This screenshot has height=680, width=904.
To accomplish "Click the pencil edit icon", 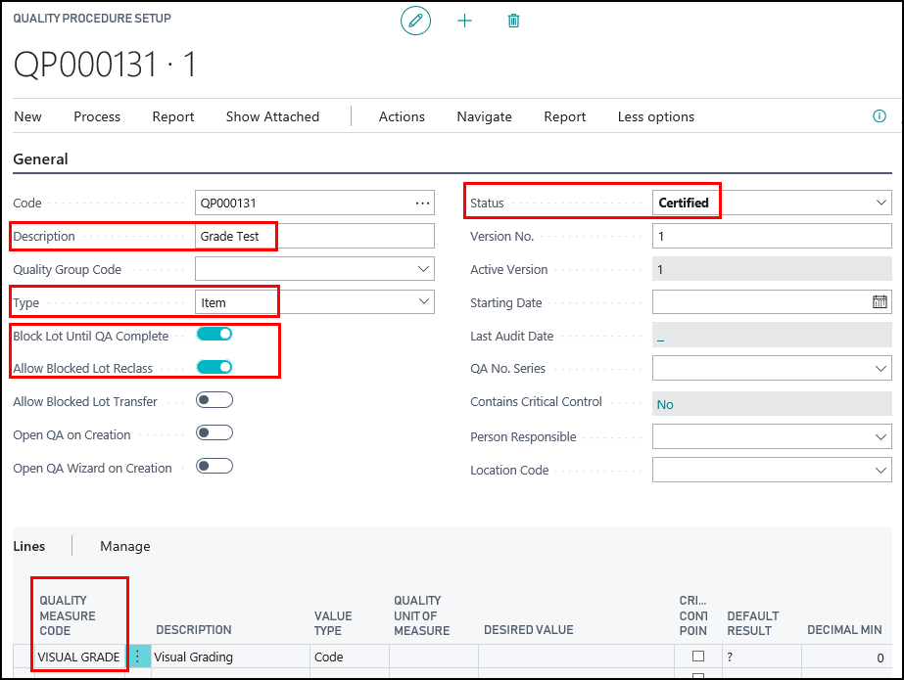I will 415,21.
